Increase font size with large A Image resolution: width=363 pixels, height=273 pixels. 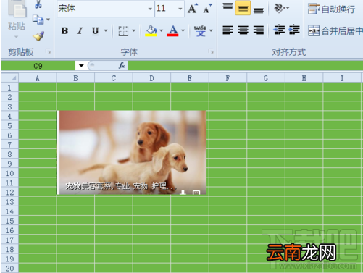pos(193,9)
